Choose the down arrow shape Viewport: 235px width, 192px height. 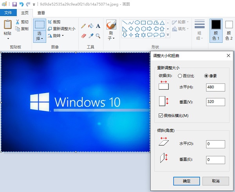point(125,35)
